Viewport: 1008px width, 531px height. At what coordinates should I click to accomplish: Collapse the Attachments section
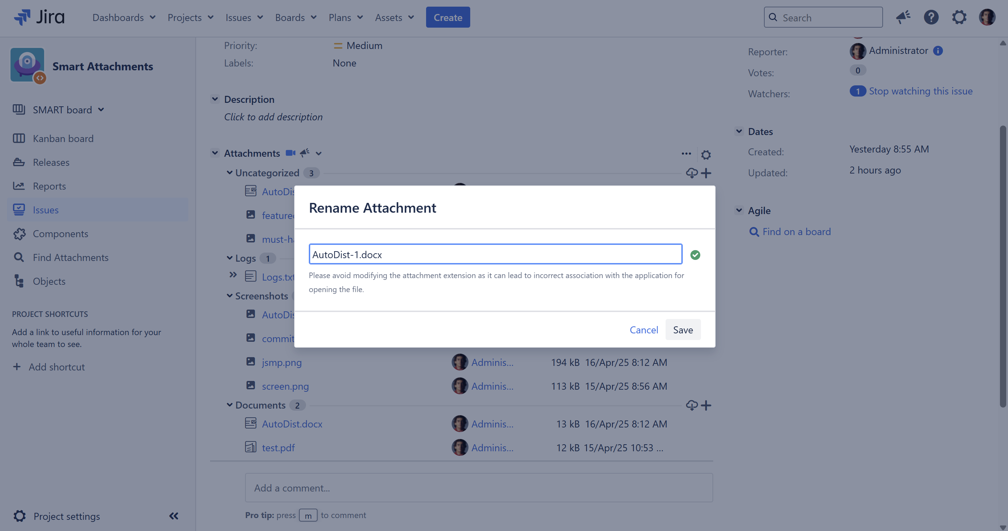point(215,153)
